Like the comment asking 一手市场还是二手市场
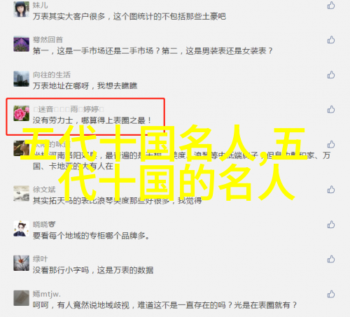Screen dimensions: 350x317 tap(331, 40)
